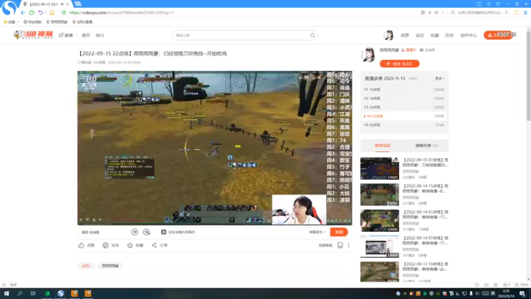This screenshot has width=531, height=299.
Task: Click the Windows Start button
Action: point(7,293)
